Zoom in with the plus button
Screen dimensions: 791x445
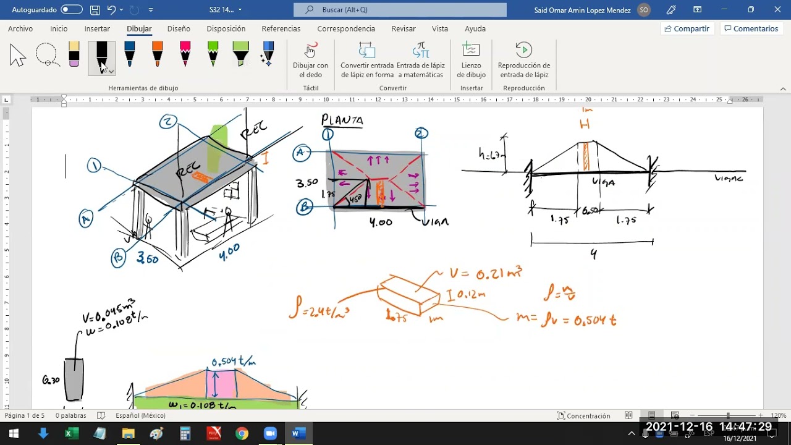click(x=761, y=415)
